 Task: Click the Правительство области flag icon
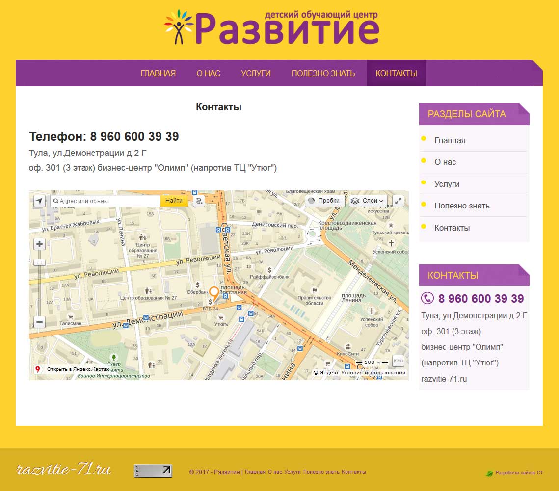pos(315,290)
